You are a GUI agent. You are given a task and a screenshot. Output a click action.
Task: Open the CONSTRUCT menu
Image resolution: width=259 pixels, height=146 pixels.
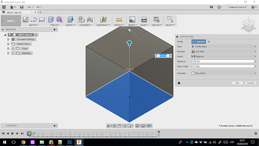pyautogui.click(x=103, y=25)
